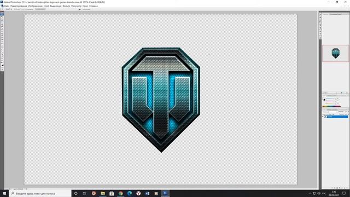The image size is (350, 197).
Task: Open the taskbar clock and calendar
Action: tap(334, 193)
